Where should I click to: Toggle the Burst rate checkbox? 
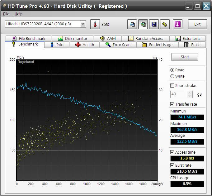(172, 165)
